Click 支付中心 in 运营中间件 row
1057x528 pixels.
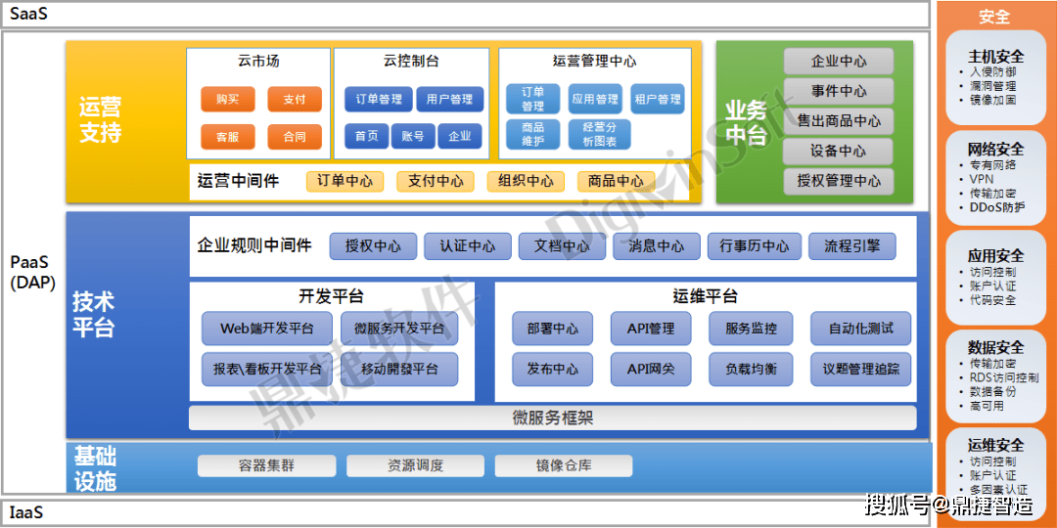pyautogui.click(x=436, y=181)
